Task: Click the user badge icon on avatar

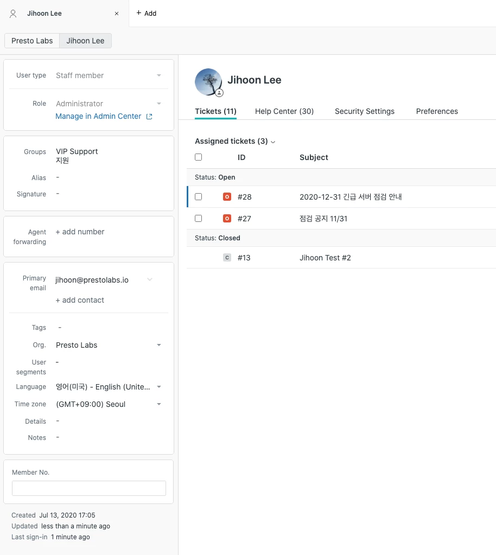Action: pos(219,93)
